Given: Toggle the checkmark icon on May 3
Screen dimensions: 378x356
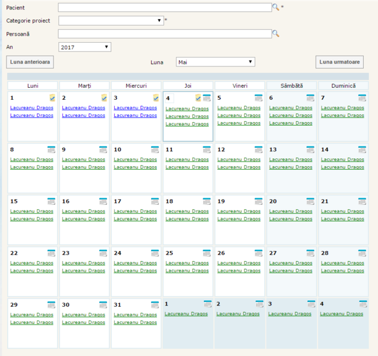Looking at the screenshot, I should coord(156,98).
